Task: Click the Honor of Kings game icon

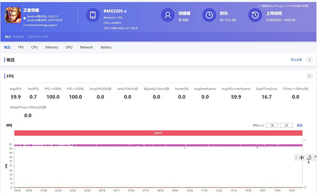Action: tap(13, 15)
